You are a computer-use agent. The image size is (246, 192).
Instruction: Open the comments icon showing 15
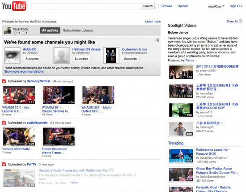click(15, 33)
